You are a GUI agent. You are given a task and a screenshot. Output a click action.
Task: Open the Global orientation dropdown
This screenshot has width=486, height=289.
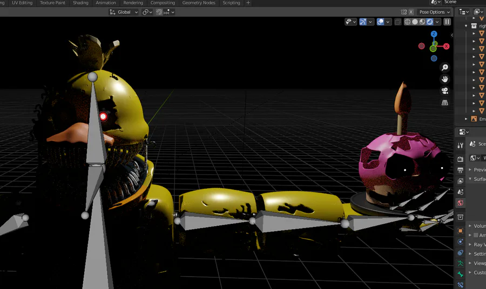[124, 12]
